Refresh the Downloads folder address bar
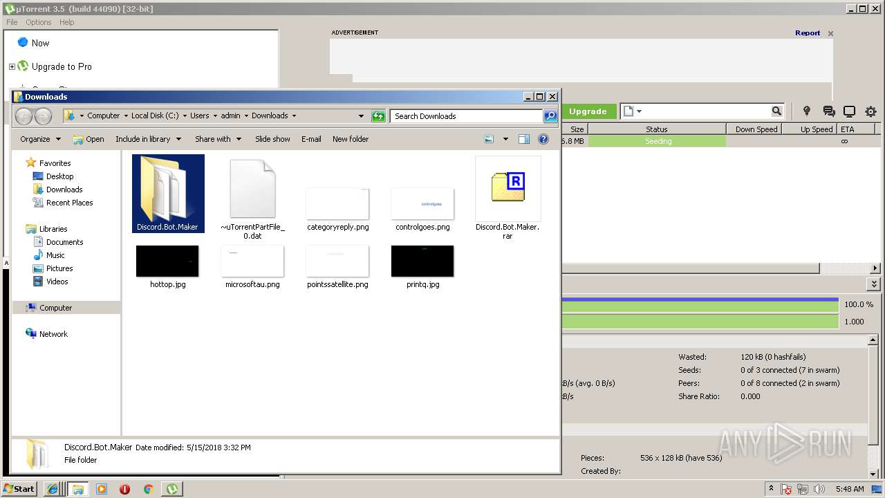The image size is (885, 498). (378, 116)
